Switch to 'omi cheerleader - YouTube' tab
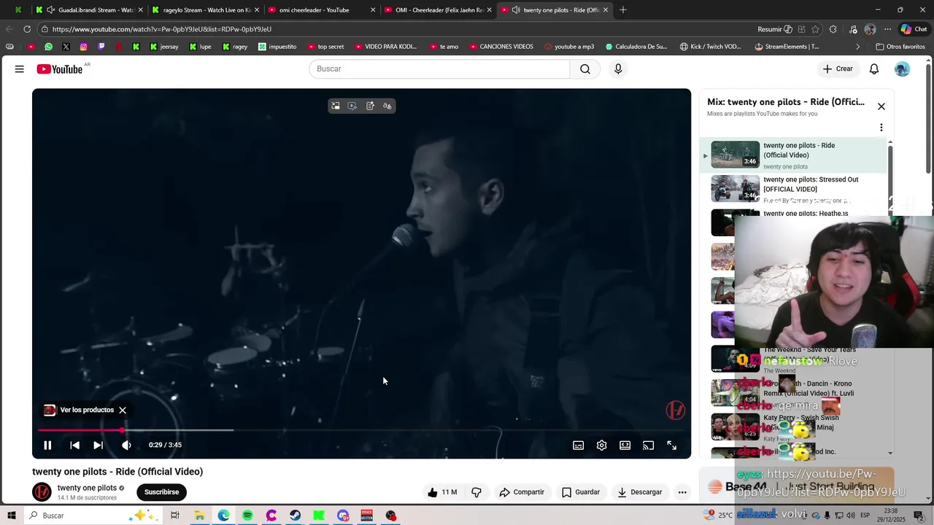The height and width of the screenshot is (525, 934). pyautogui.click(x=321, y=10)
